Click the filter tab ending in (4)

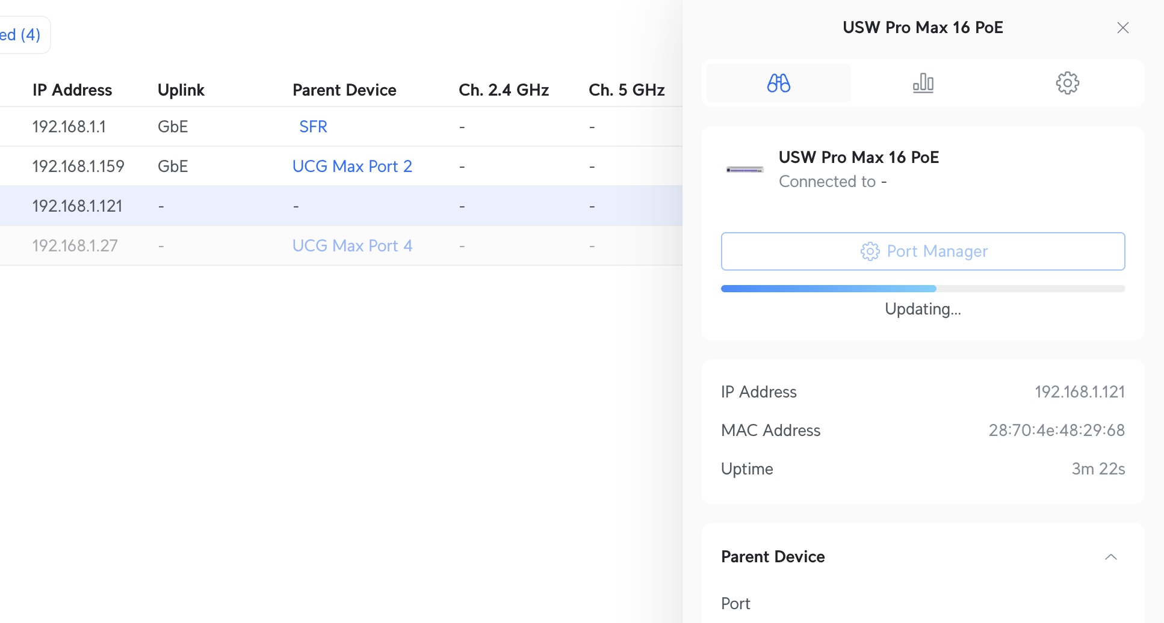pos(21,35)
